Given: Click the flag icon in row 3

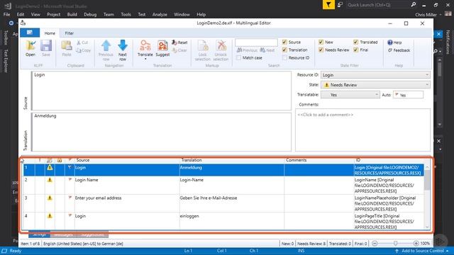Looking at the screenshot, I should [70, 198].
